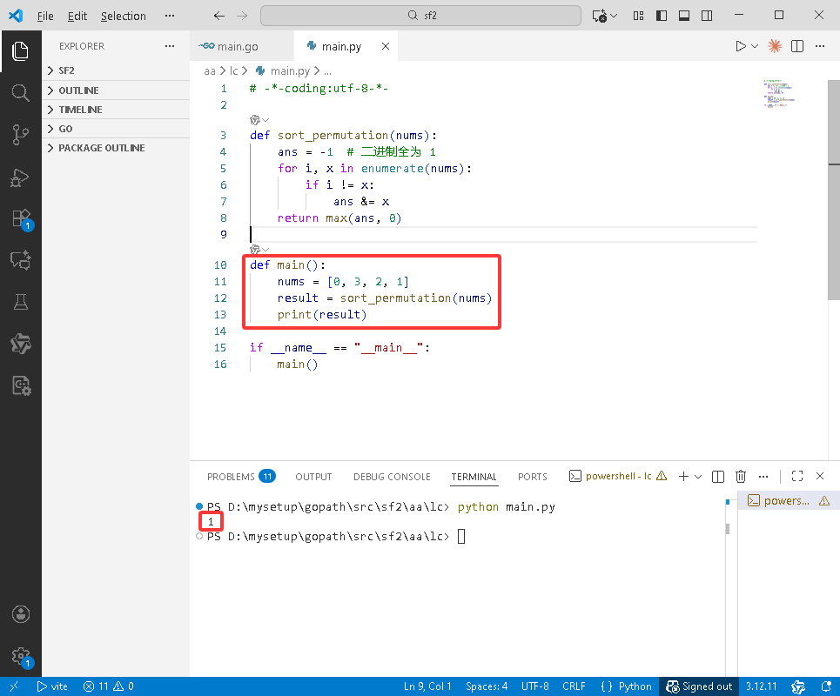Screen dimensions: 840x696
Task: Open the Customize Layout icon
Action: (639, 16)
